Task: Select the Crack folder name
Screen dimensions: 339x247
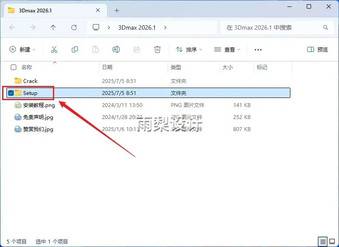Action: click(x=30, y=81)
